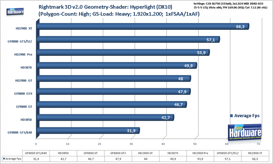Select the GF8800 GTX bar in the chart
This screenshot has width=273, height=164.
point(114,92)
